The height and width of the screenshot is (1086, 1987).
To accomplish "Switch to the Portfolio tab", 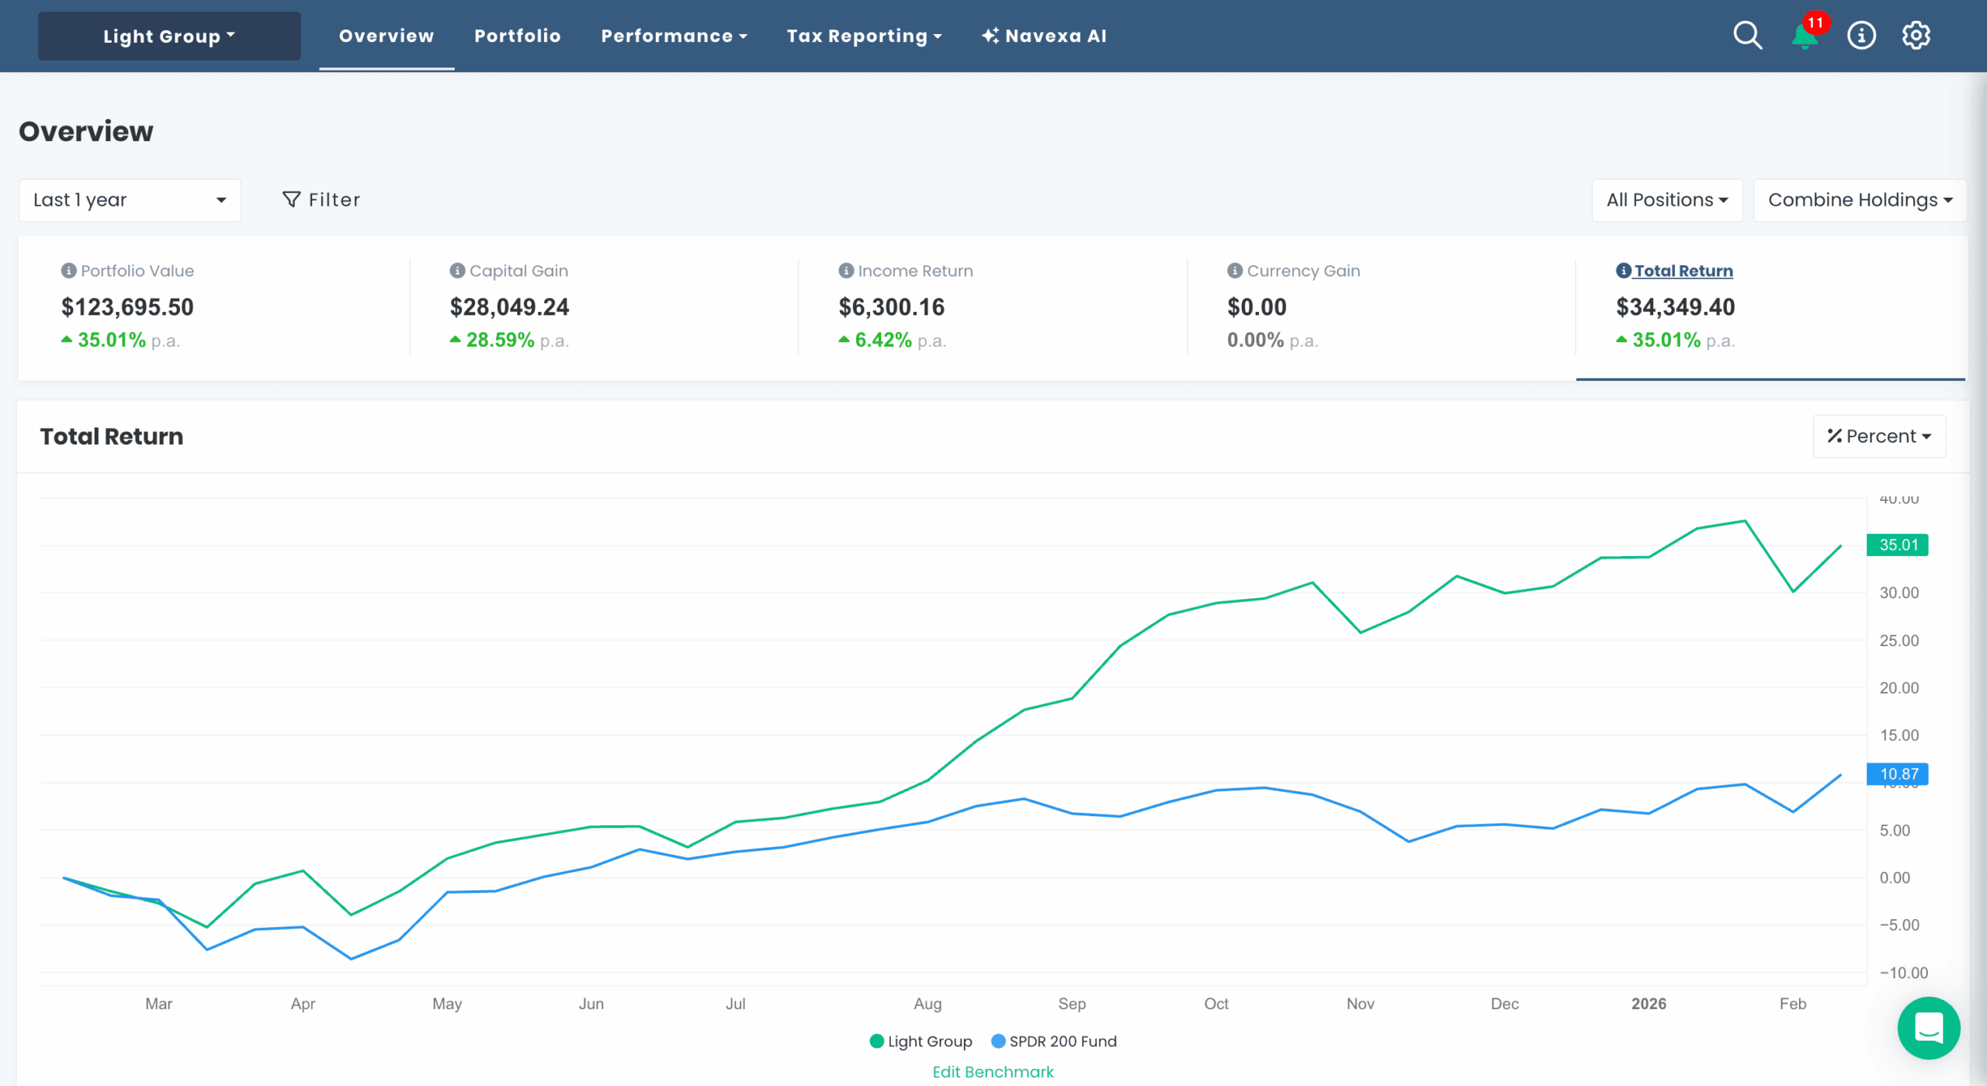I will [x=517, y=36].
